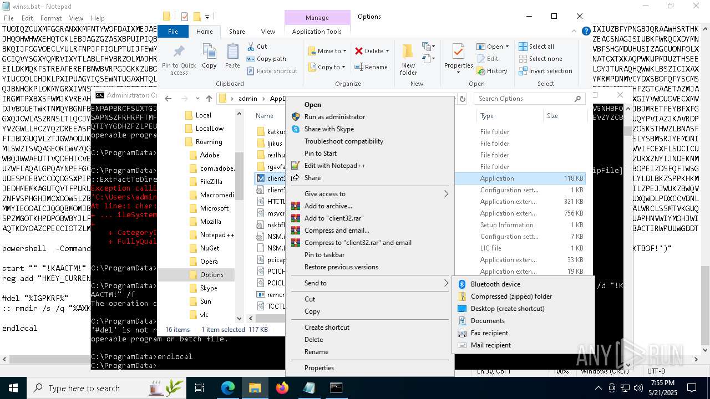
Task: Click the Explorer help icon
Action: [586, 32]
